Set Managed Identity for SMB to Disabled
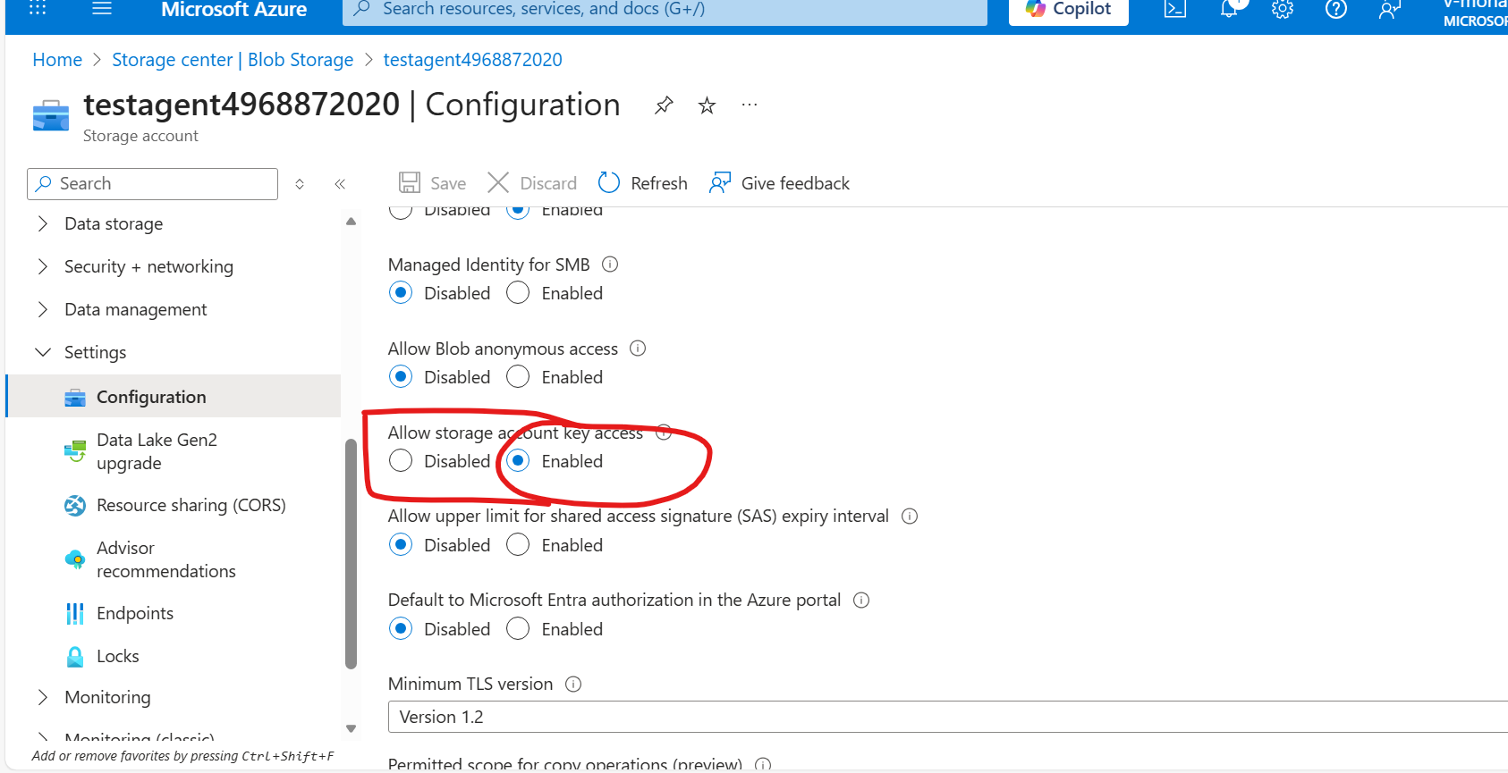 tap(401, 293)
